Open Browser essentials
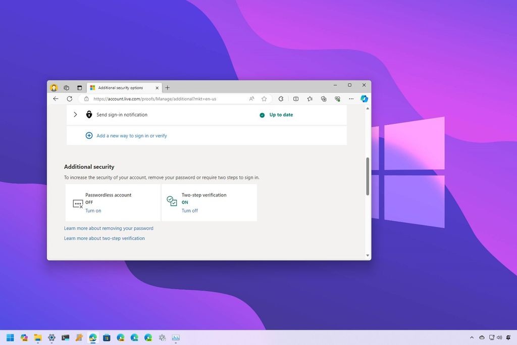 coord(337,99)
